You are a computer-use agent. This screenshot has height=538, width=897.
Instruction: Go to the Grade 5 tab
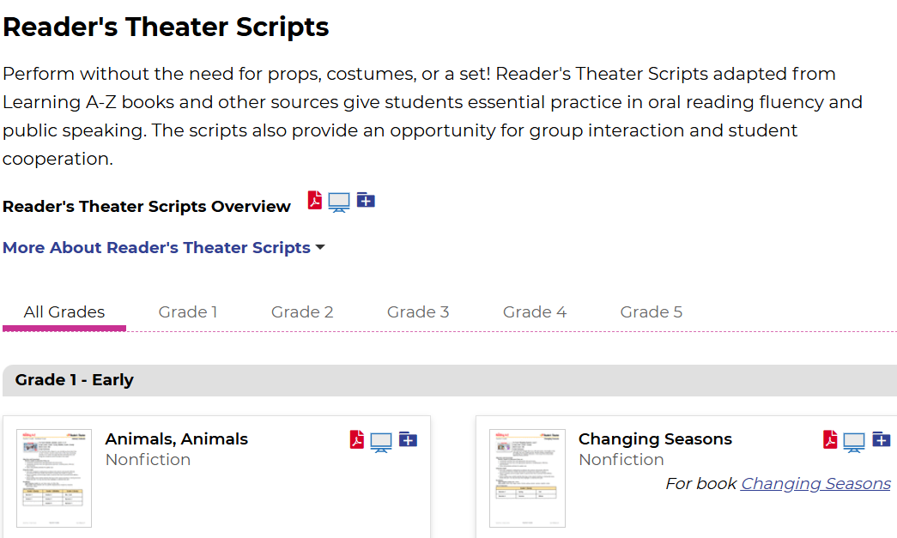(652, 312)
